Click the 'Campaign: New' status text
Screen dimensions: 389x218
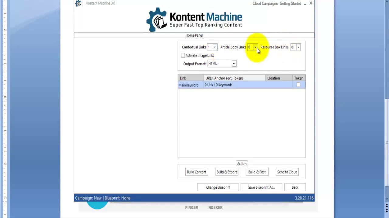(88, 198)
